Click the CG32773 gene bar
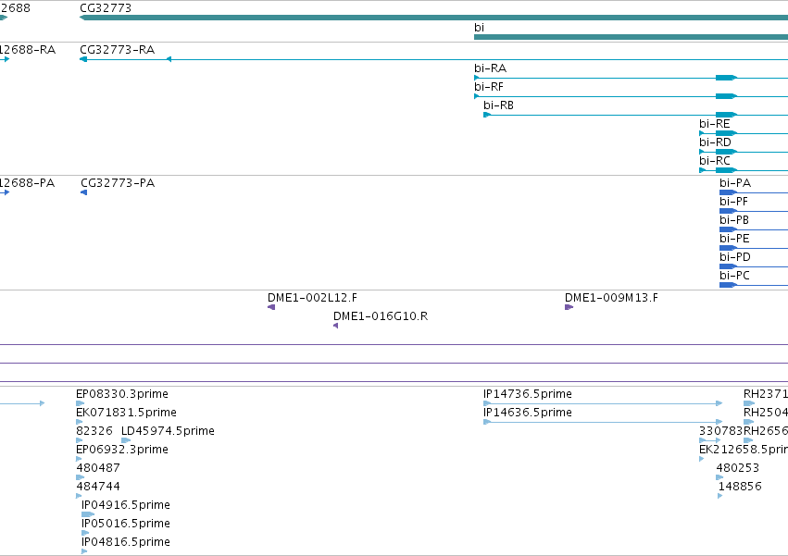 tap(433, 18)
